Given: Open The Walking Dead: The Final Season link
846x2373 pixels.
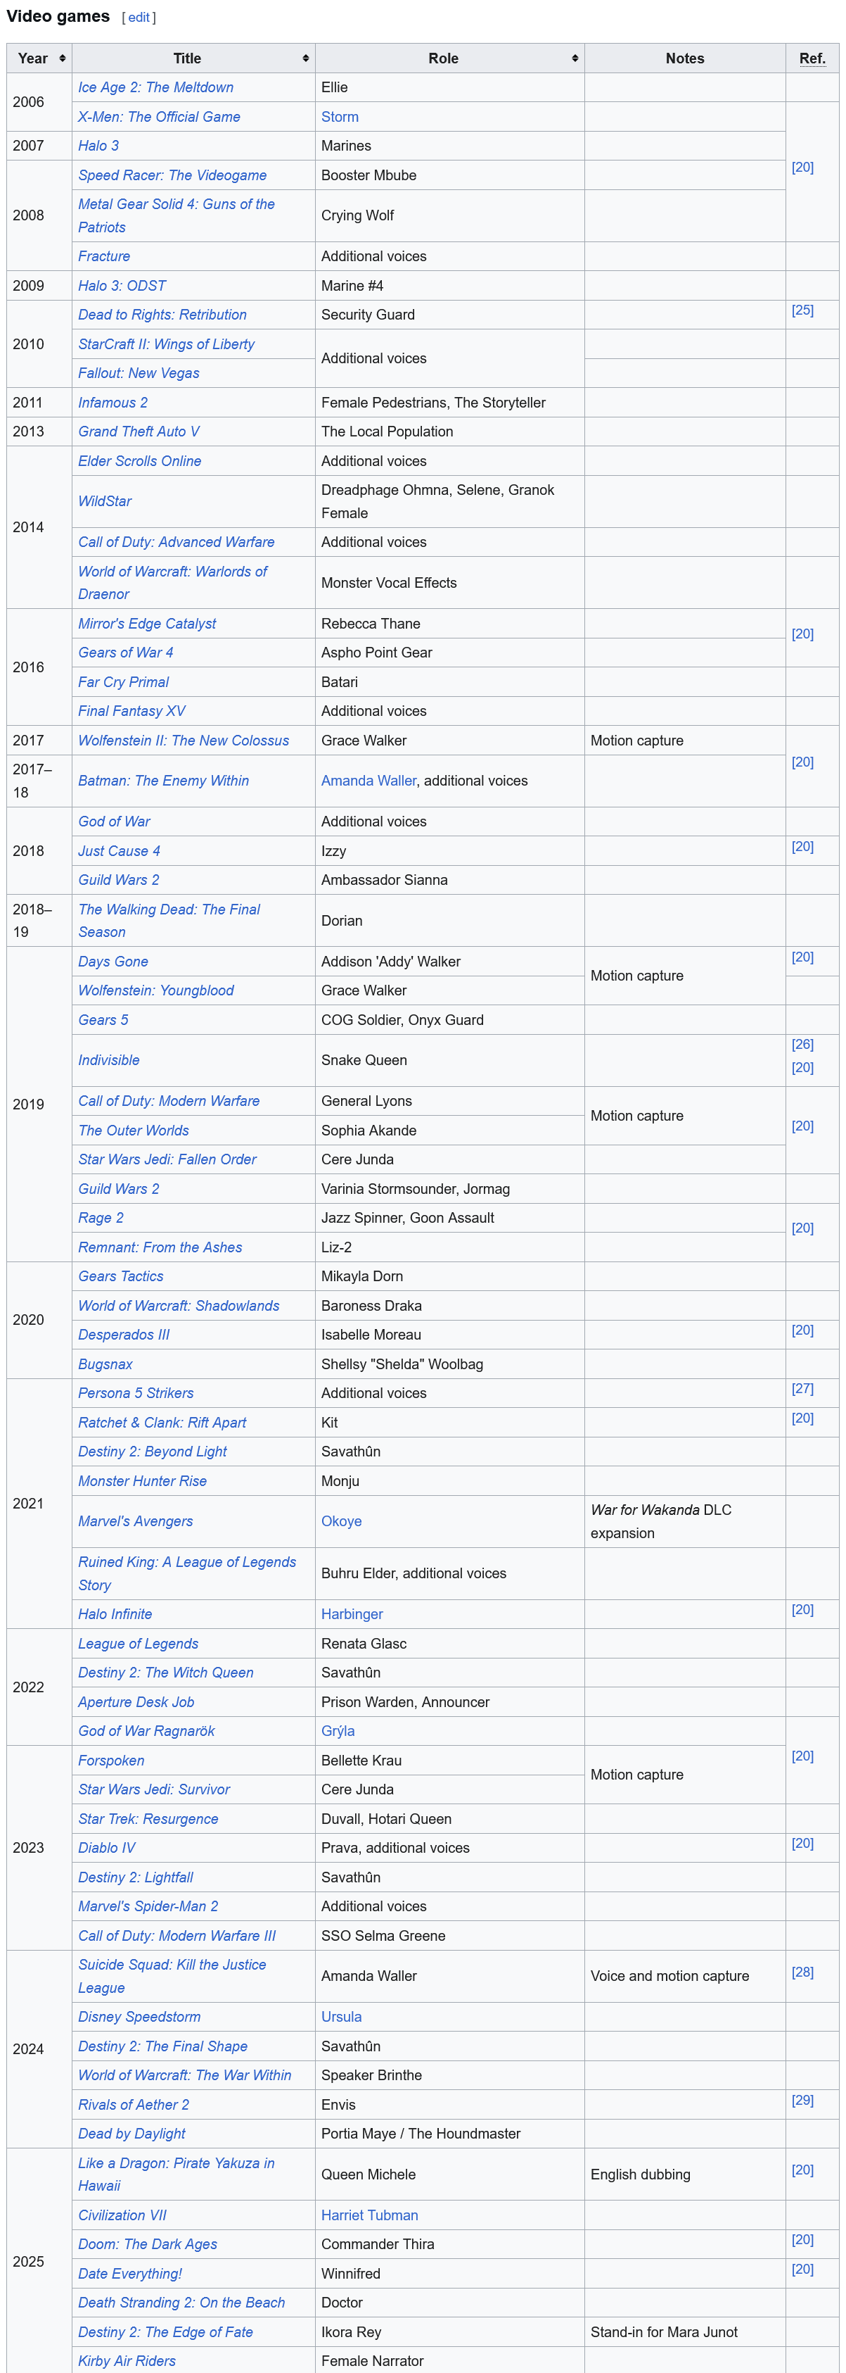Looking at the screenshot, I should [169, 920].
